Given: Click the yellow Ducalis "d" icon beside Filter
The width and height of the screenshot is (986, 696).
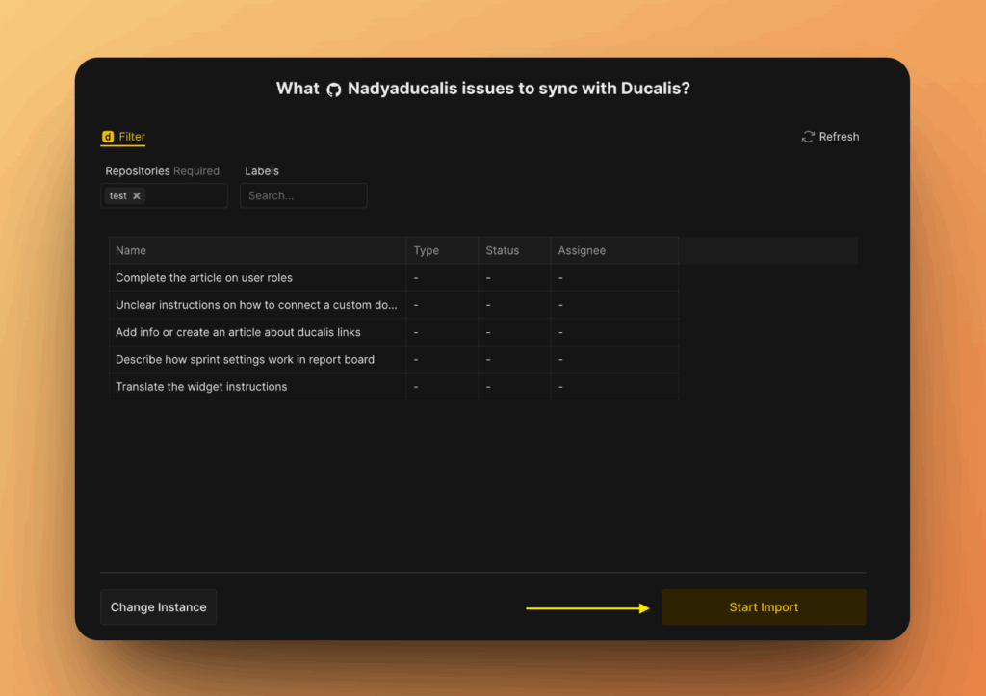Looking at the screenshot, I should pos(107,137).
